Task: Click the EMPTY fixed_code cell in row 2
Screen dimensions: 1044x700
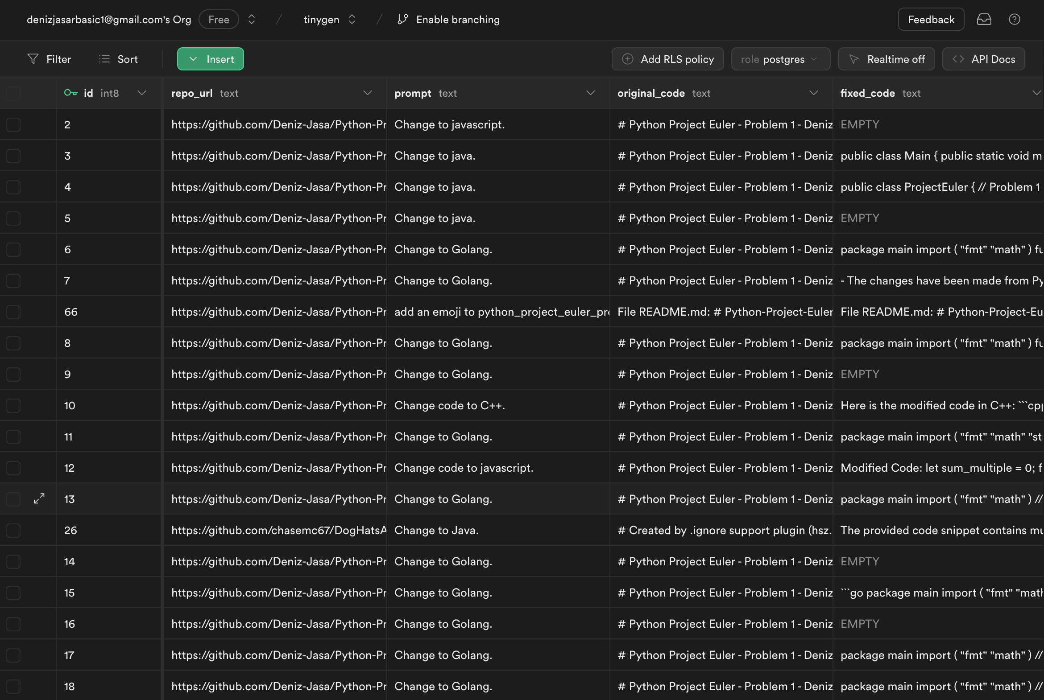Action: tap(938, 124)
